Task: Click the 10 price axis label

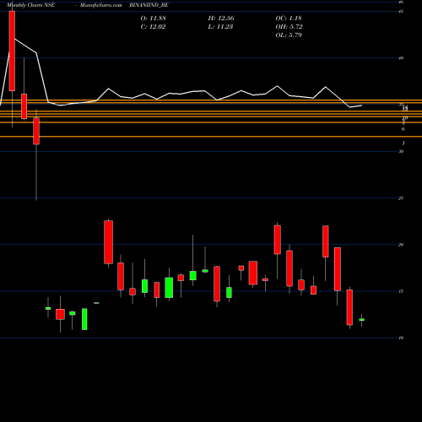Action: (401, 338)
